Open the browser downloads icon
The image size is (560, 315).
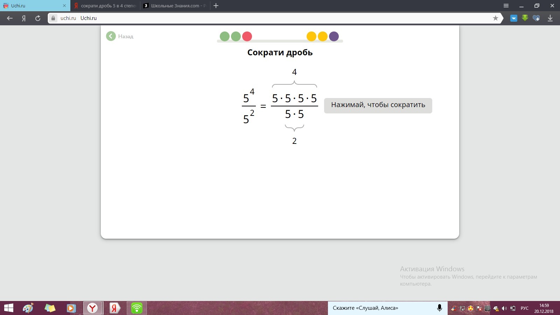coord(550,18)
